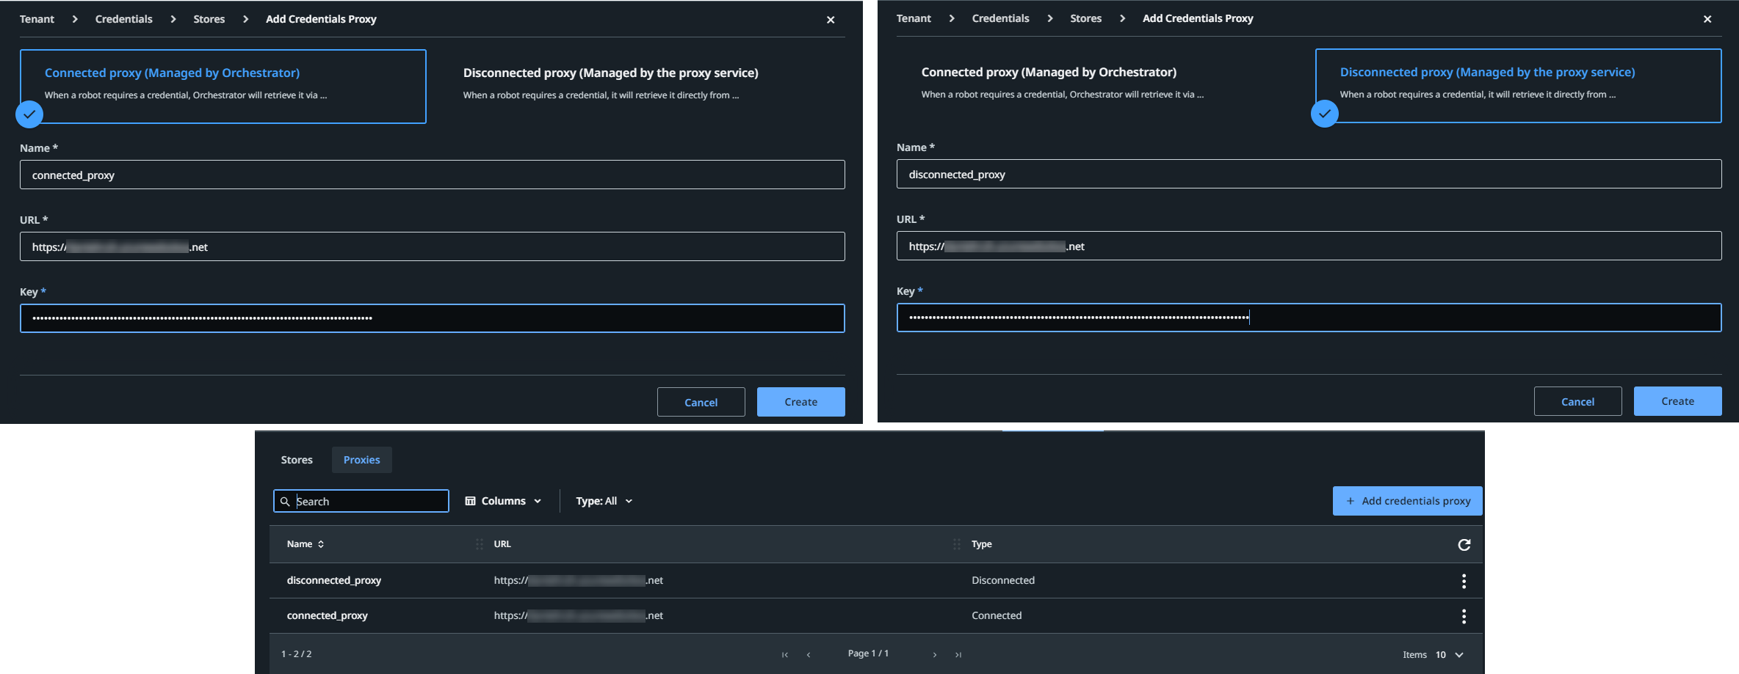1739x674 pixels.
Task: Open the Type: All filter dropdown
Action: point(603,500)
